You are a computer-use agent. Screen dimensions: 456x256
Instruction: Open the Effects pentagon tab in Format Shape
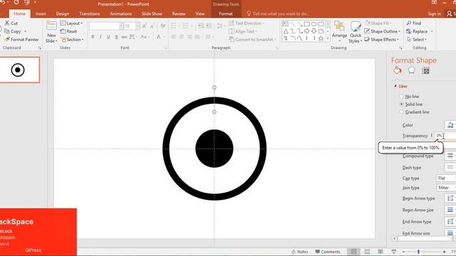[412, 70]
